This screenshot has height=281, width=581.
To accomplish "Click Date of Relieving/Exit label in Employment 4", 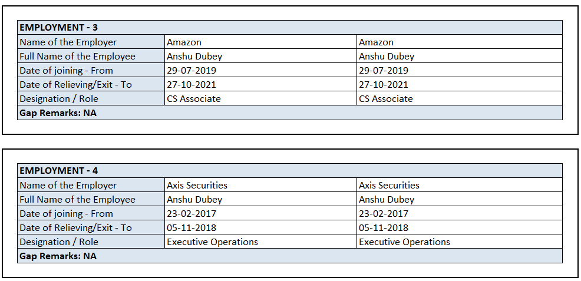I will tap(75, 228).
